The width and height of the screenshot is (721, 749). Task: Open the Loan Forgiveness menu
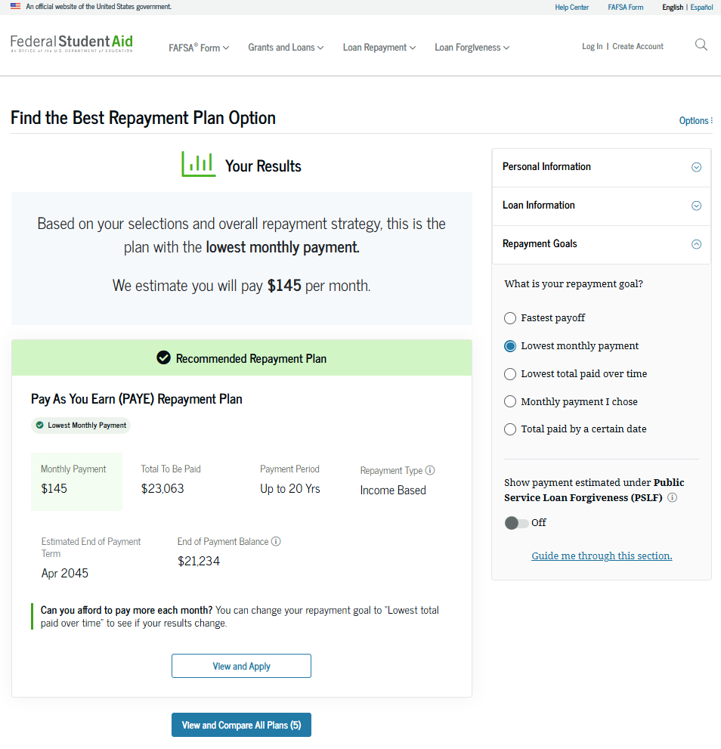472,47
